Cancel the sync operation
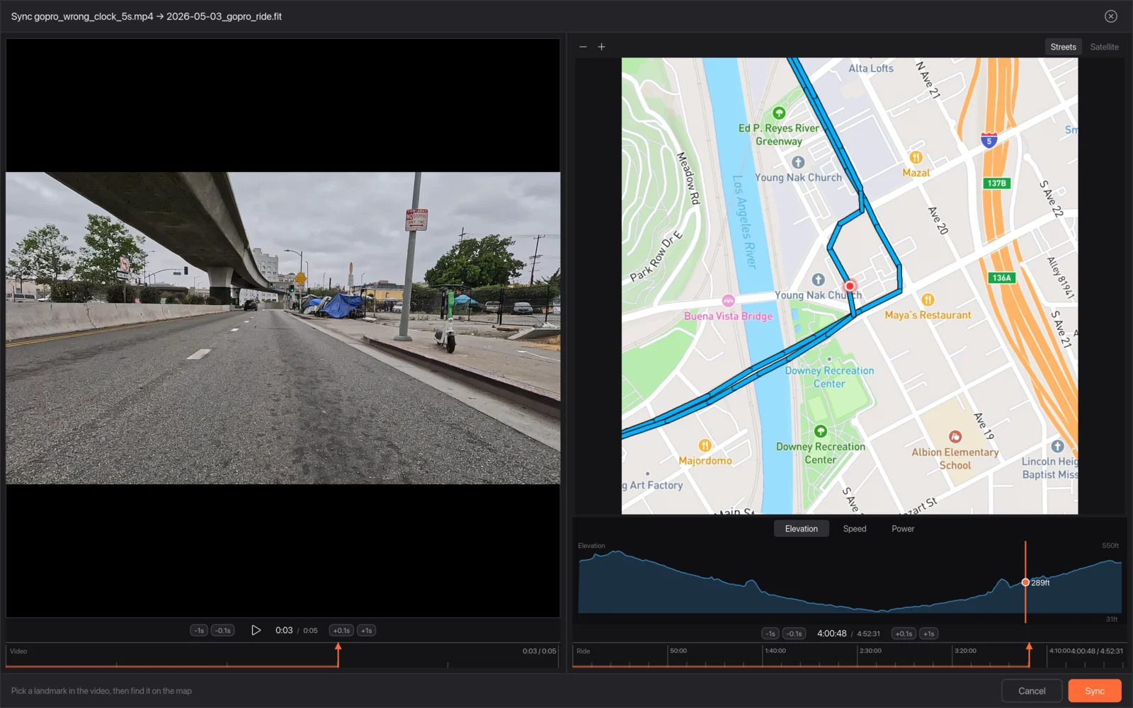The height and width of the screenshot is (708, 1133). (x=1032, y=691)
